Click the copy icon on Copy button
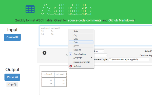Viewport: 152px width, 102px height. 15,84
